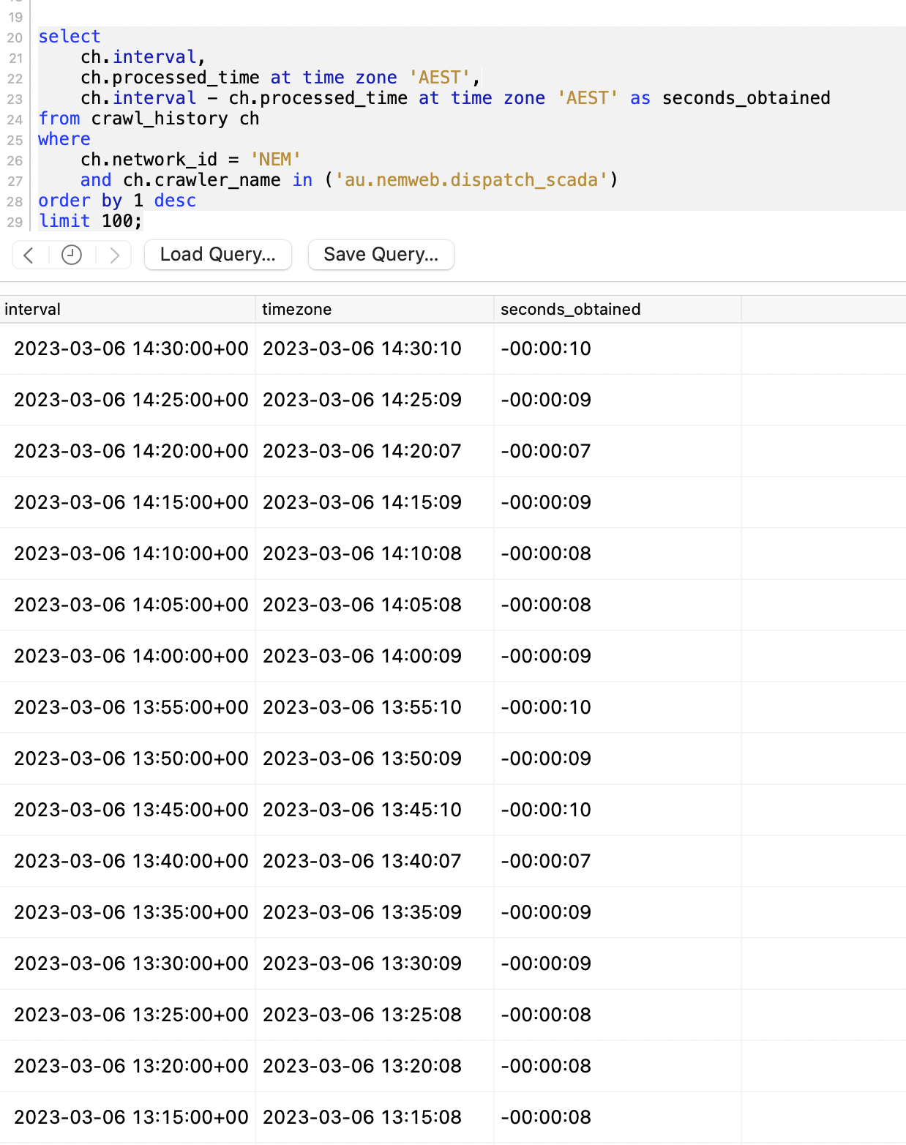
Task: Select the row with interval 14:30:00+00
Action: [x=132, y=348]
